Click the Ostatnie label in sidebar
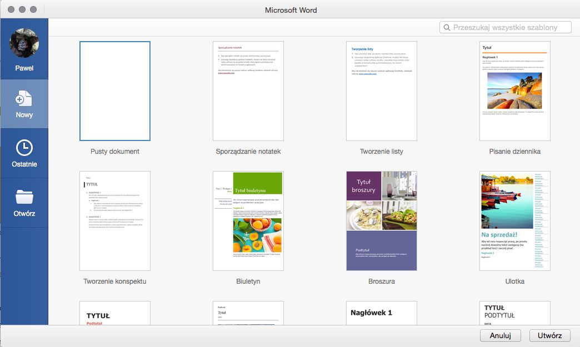Image resolution: width=580 pixels, height=347 pixels. (x=24, y=164)
